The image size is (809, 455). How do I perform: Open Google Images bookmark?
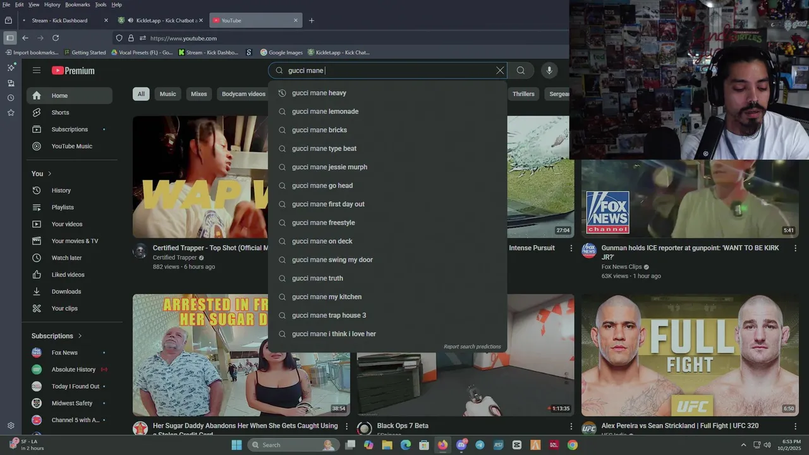click(281, 52)
